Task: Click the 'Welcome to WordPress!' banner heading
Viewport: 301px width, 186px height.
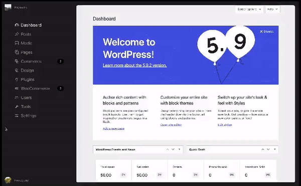Action: point(129,48)
